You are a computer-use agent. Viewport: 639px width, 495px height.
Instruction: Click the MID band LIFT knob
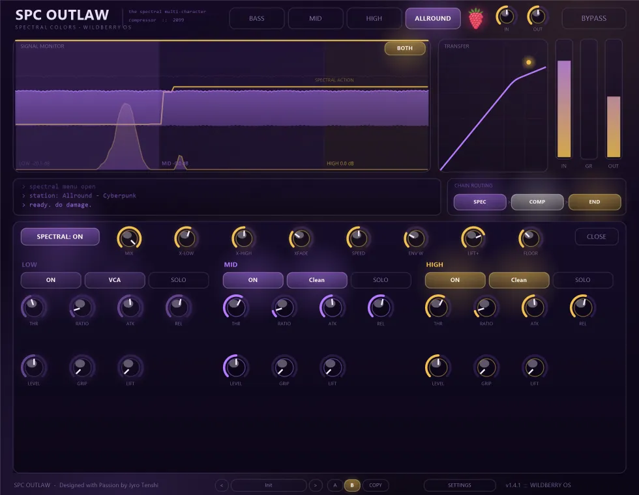click(x=332, y=367)
